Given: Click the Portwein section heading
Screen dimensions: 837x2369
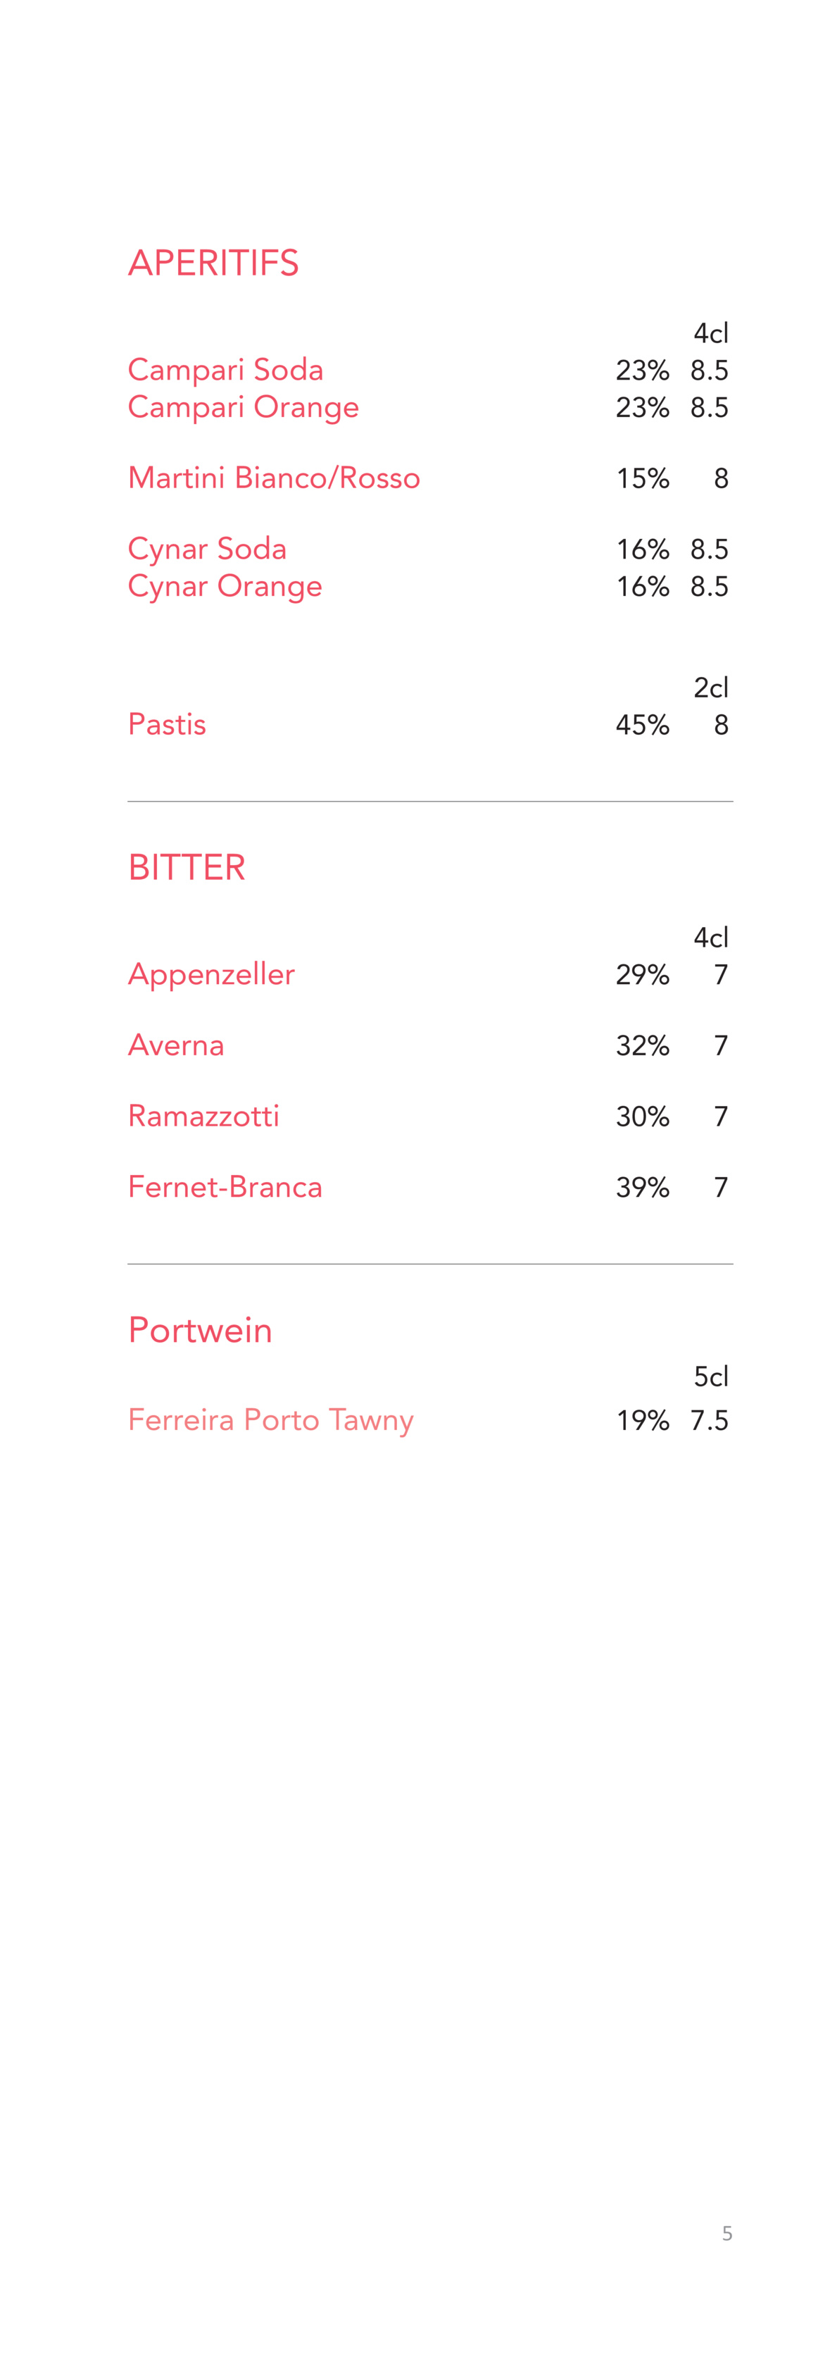Looking at the screenshot, I should point(201,1331).
